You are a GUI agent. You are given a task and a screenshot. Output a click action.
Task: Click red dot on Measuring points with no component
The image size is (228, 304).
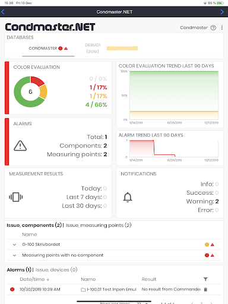207,255
